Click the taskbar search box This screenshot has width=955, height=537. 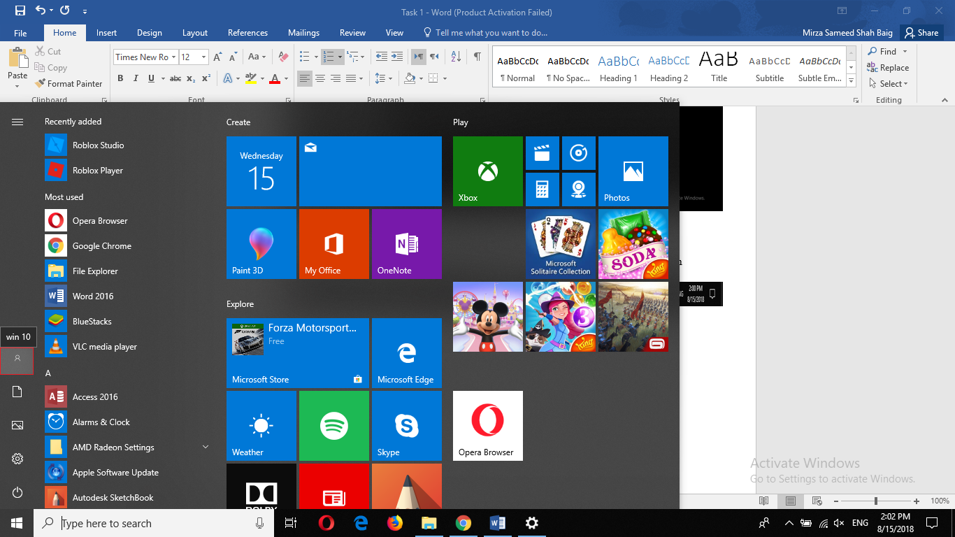[x=140, y=523]
